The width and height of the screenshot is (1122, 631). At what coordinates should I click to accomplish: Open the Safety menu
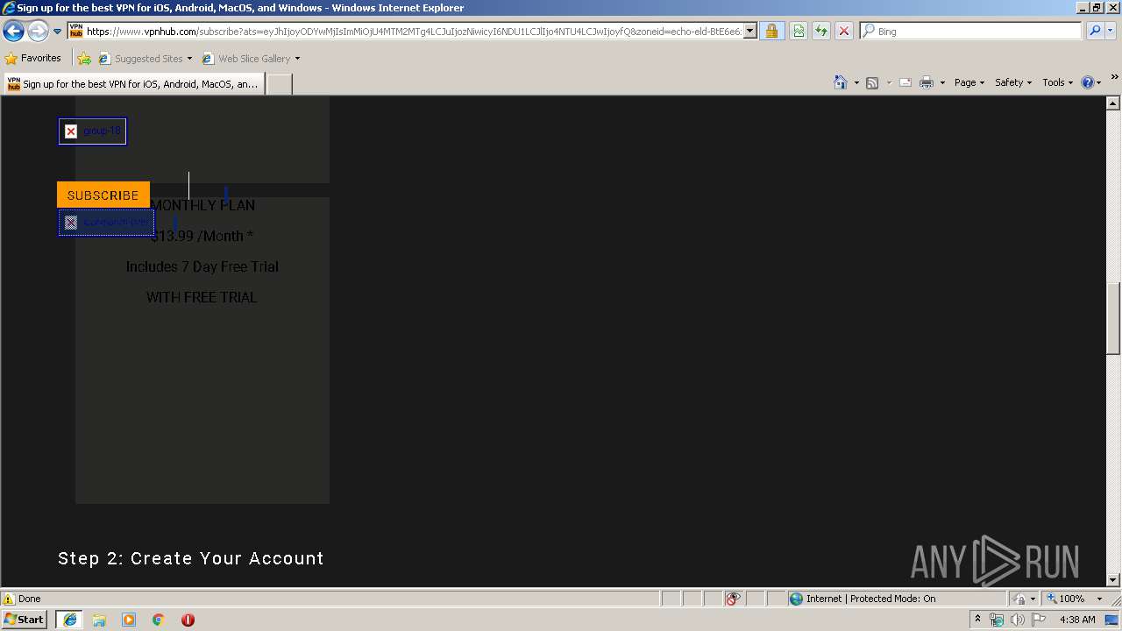1013,82
